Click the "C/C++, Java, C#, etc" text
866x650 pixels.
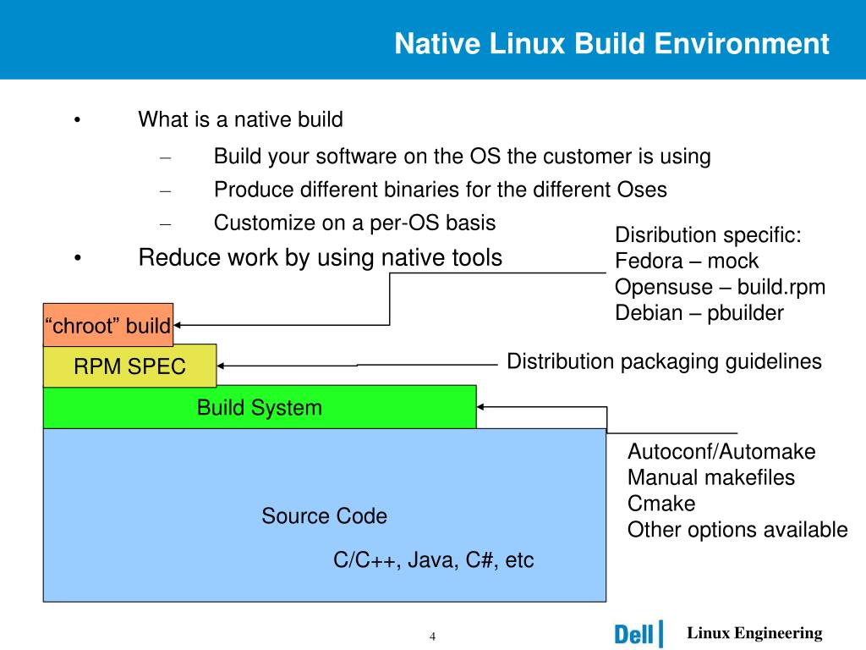click(x=433, y=560)
